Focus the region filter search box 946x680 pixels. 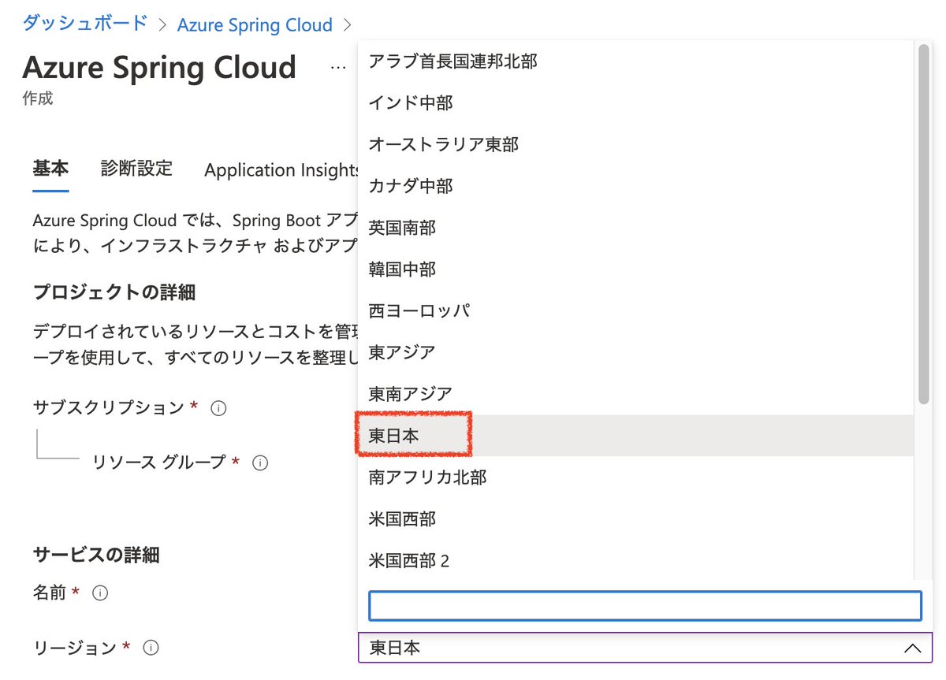pyautogui.click(x=645, y=606)
